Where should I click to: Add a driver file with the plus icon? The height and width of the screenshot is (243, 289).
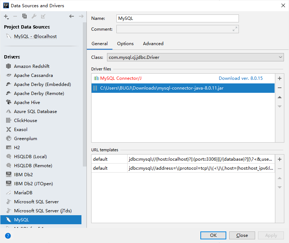coord(280,78)
